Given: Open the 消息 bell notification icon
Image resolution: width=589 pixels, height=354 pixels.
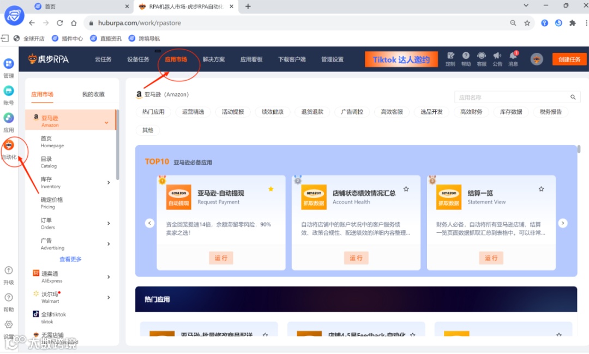Looking at the screenshot, I should [513, 56].
